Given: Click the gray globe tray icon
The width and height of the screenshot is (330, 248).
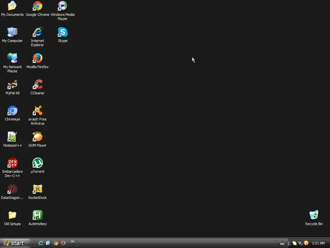Looking at the screenshot, I should point(300,243).
